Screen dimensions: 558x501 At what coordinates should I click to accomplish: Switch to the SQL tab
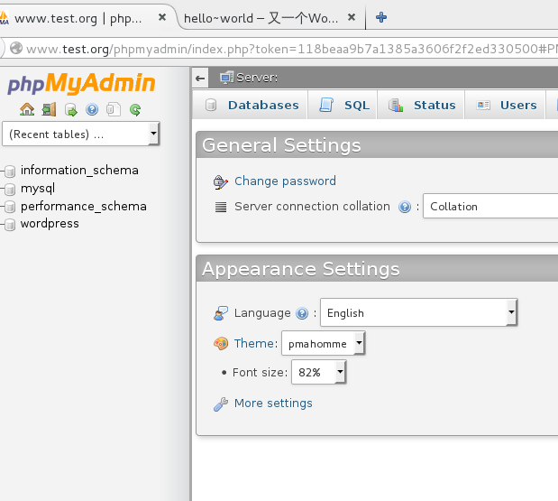343,105
